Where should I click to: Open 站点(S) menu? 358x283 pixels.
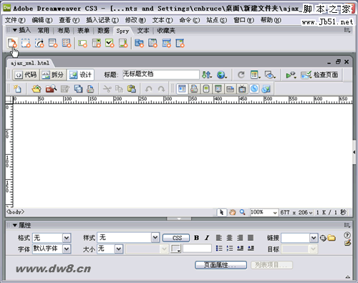pos(216,20)
